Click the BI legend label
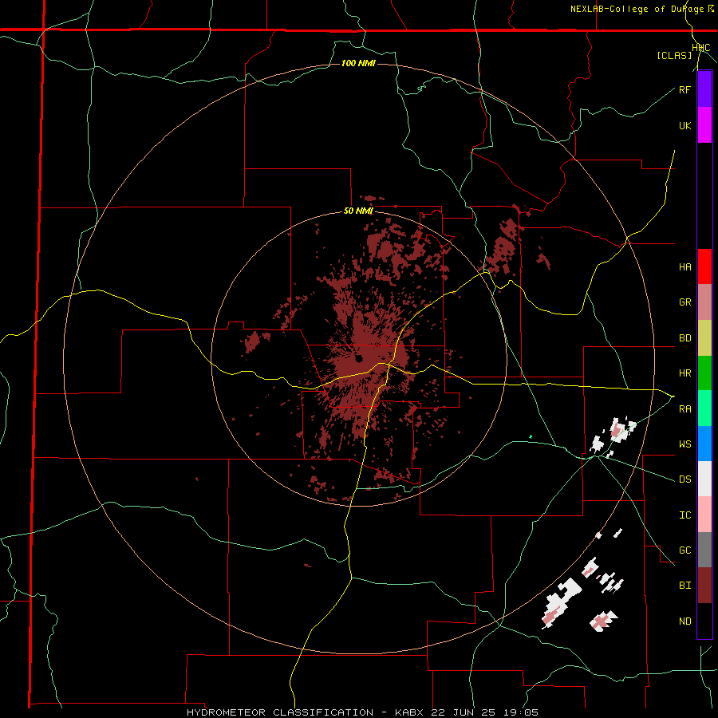 point(684,586)
